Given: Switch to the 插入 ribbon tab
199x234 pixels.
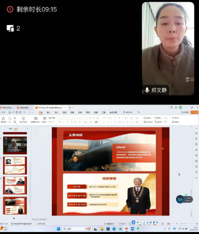Looking at the screenshot, I should (x=48, y=112).
